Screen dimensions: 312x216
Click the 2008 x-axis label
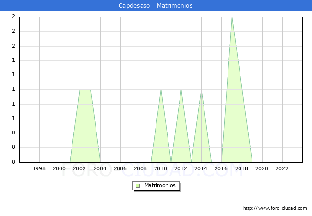pos(141,168)
